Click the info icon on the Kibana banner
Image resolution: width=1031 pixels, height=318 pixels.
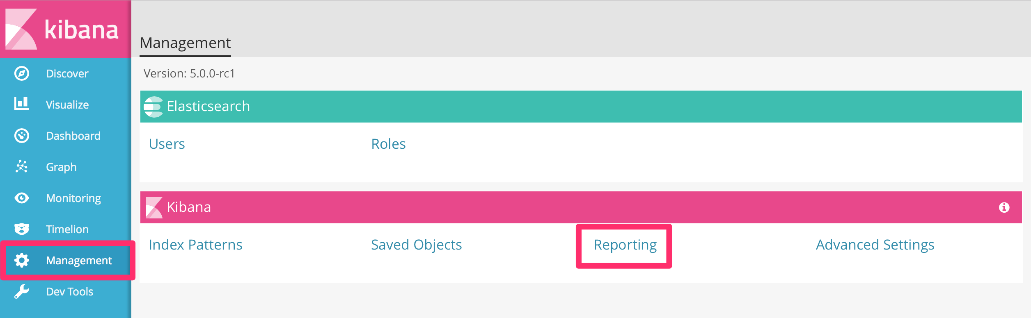[x=1005, y=207]
